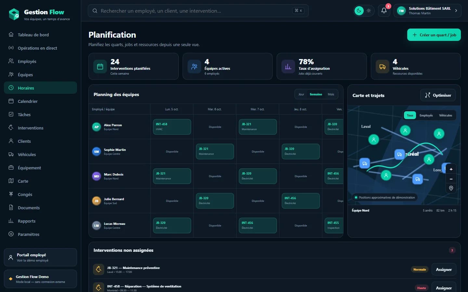Open the Interventions sidebar page
The image size is (468, 292).
point(40,128)
